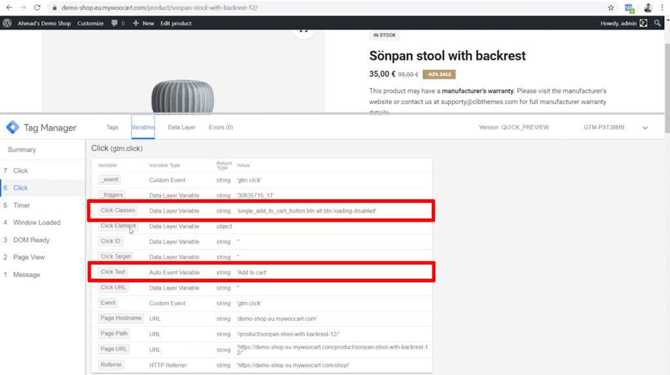Select event 6 Click
This screenshot has height=375, width=670.
click(x=43, y=188)
